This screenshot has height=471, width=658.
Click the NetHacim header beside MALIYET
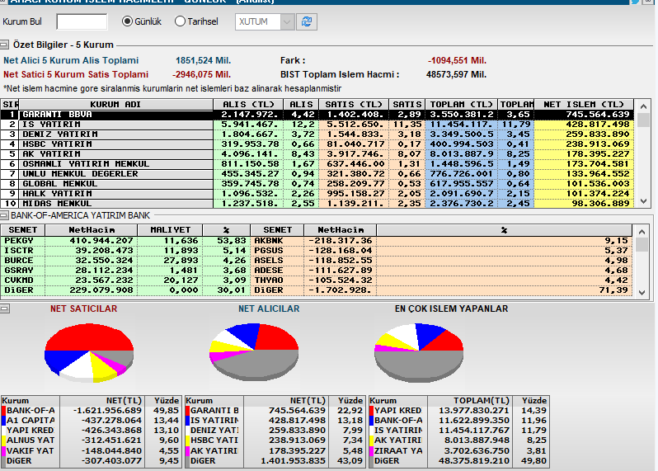click(x=91, y=230)
